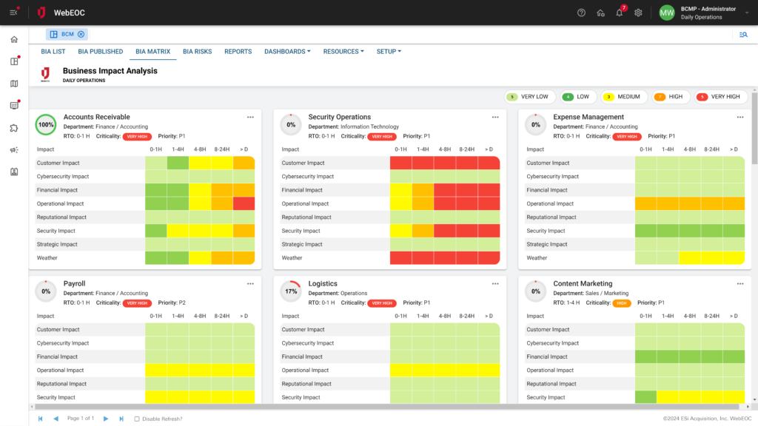
Task: Switch to the BIA LIST tab
Action: [53, 52]
